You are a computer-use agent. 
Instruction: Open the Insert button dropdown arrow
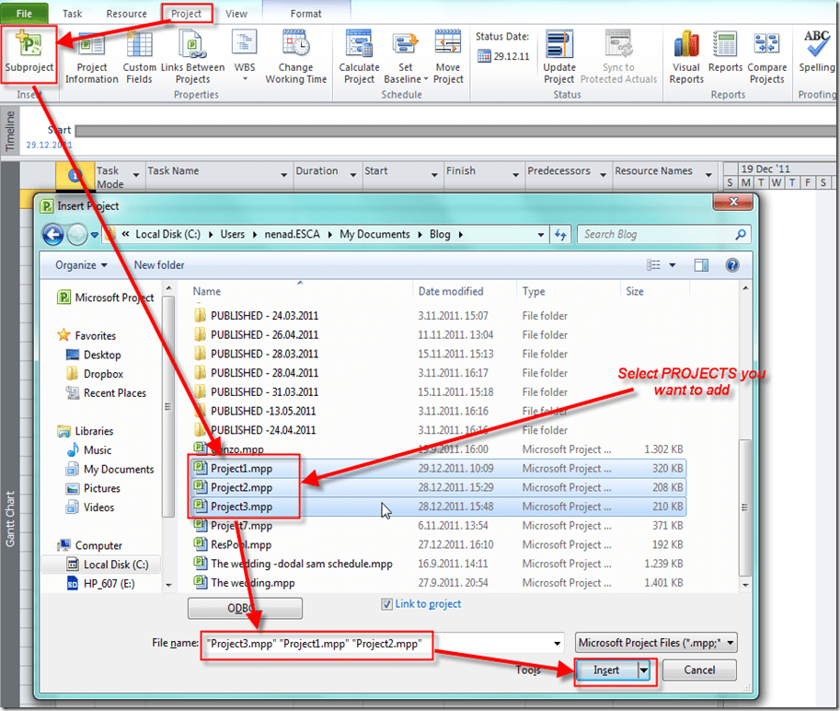(645, 670)
